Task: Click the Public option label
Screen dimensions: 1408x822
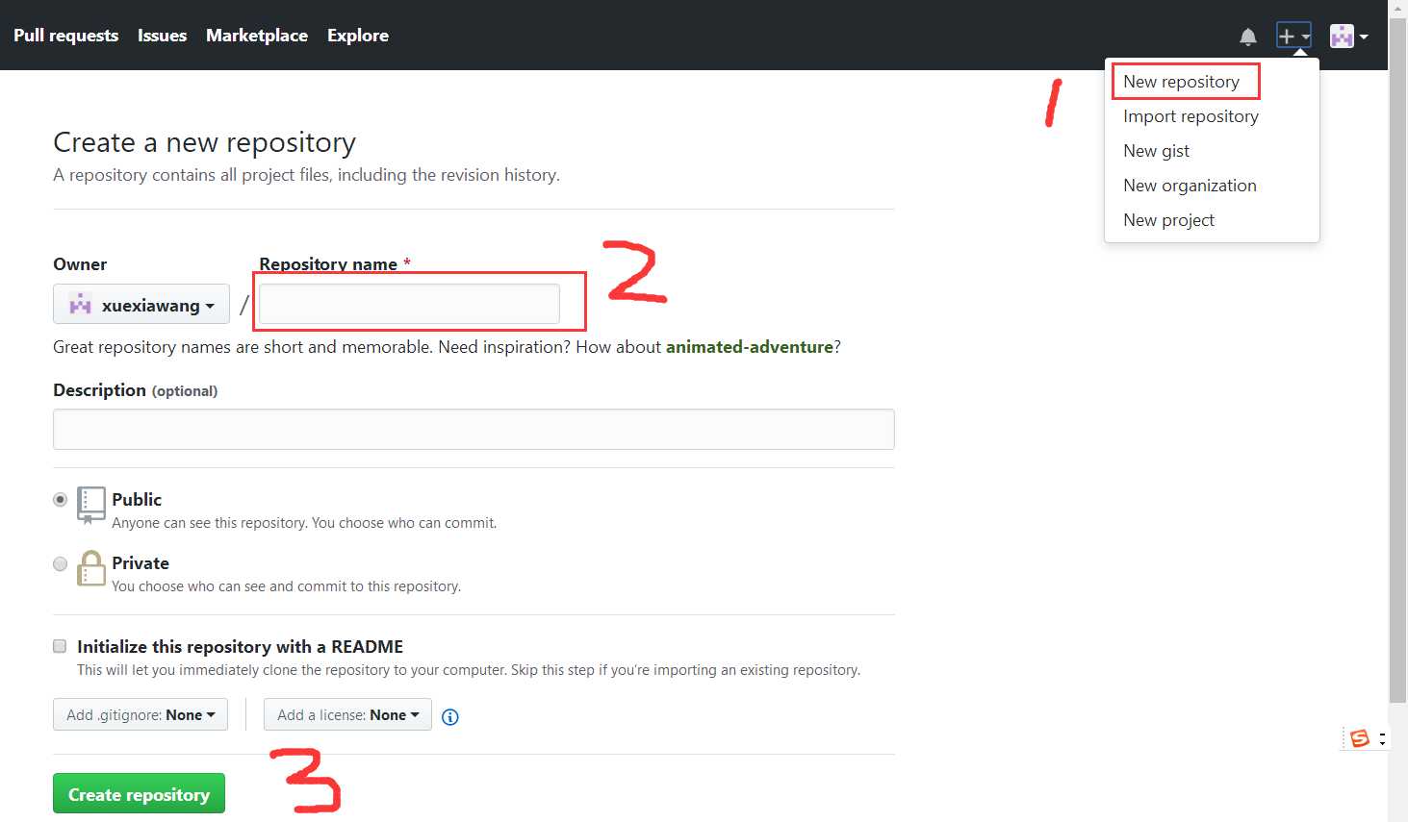Action: [x=137, y=499]
